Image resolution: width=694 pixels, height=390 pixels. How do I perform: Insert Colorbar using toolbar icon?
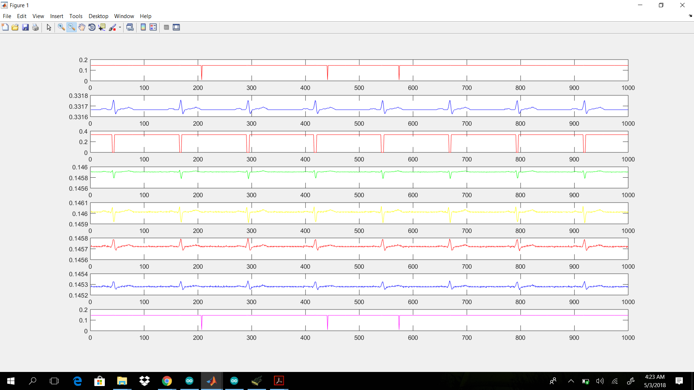tap(143, 27)
